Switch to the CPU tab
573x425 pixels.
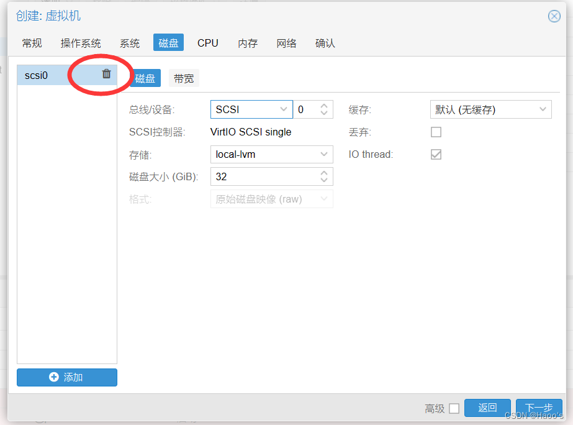tap(208, 43)
